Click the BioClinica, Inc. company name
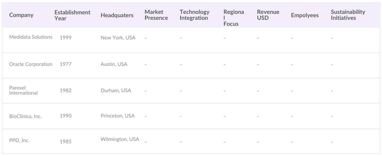Viewport: 382px width, 156px height. click(25, 116)
